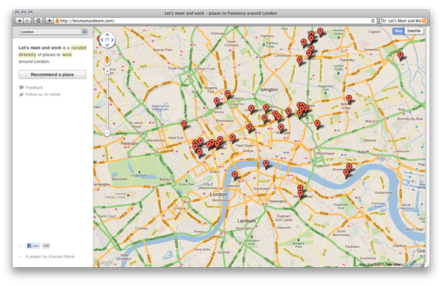Click the pin west of Bloomsbury near Marylebone
Image resolution: width=442 pixels, height=286 pixels.
tap(184, 125)
